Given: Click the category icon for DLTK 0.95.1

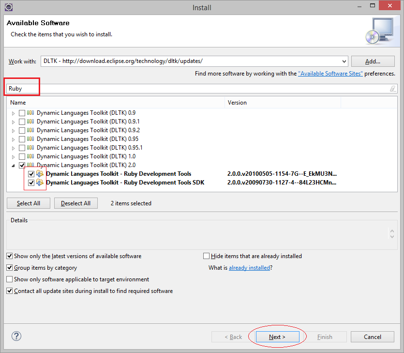Looking at the screenshot, I should pyautogui.click(x=30, y=148).
